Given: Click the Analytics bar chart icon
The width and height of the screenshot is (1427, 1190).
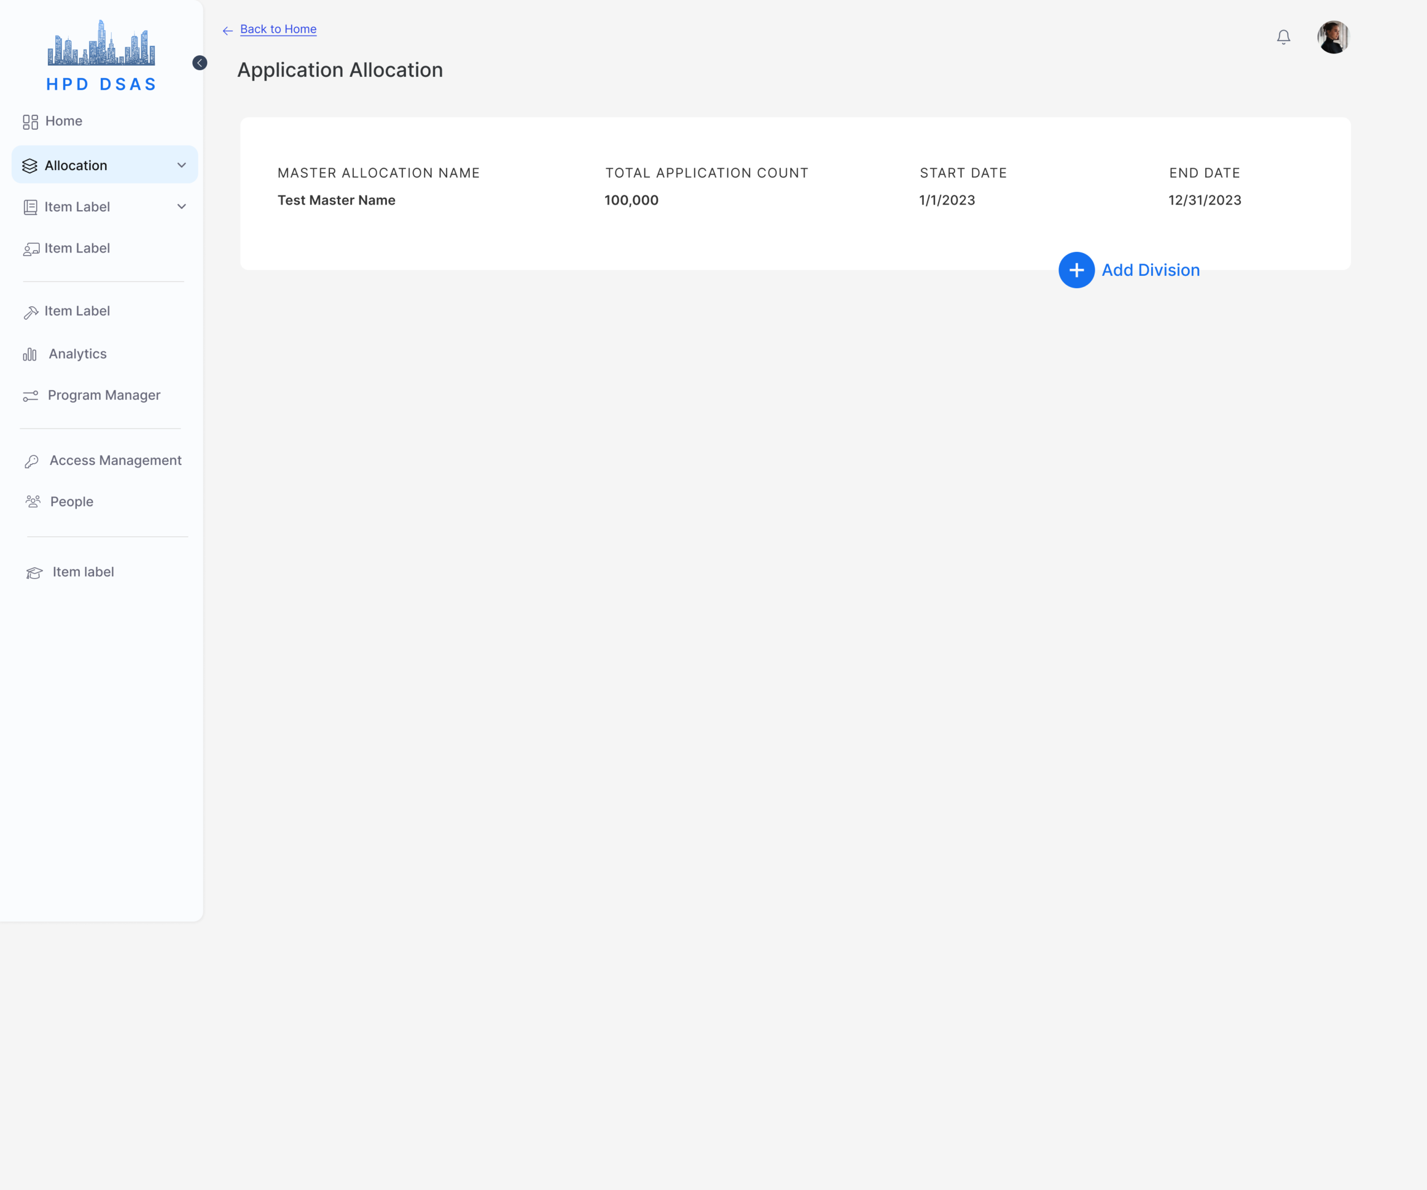Looking at the screenshot, I should (x=30, y=354).
